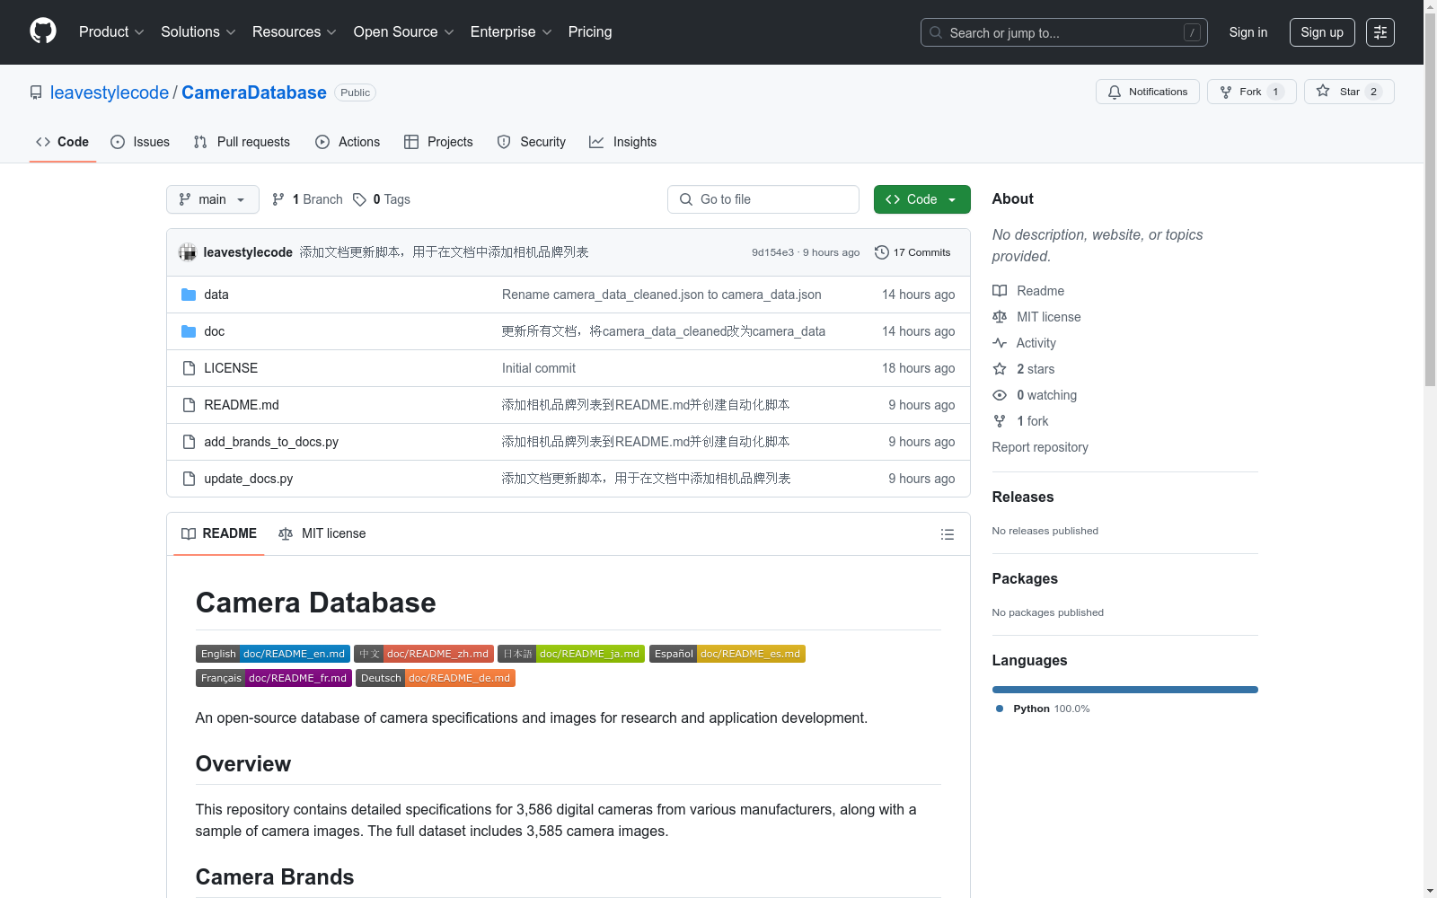Click the Notifications bell button

(x=1147, y=92)
